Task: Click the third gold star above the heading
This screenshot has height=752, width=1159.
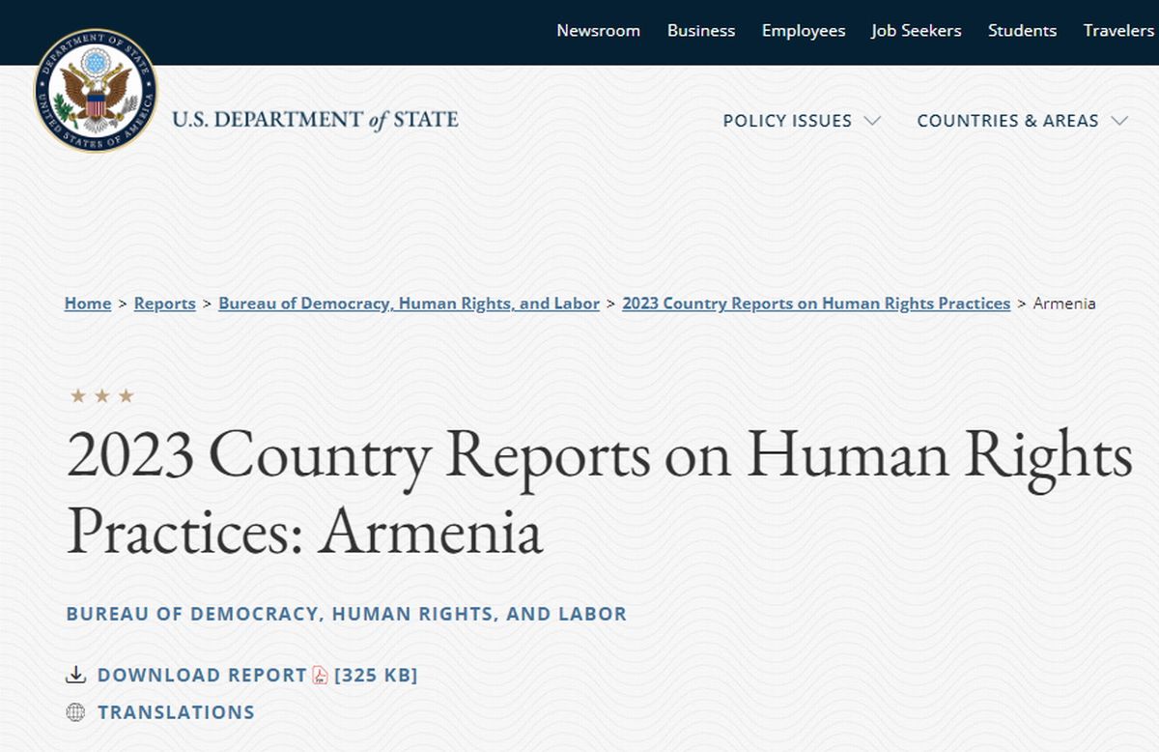Action: (126, 395)
